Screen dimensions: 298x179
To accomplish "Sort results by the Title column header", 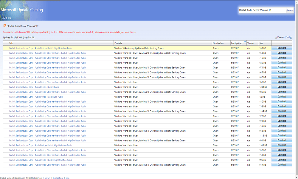I will [11, 43].
